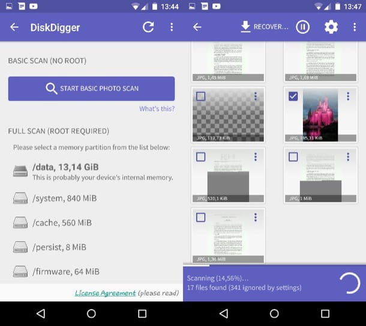This screenshot has width=366, height=326.
Task: Pause the scan with the pause icon
Action: pos(303,27)
